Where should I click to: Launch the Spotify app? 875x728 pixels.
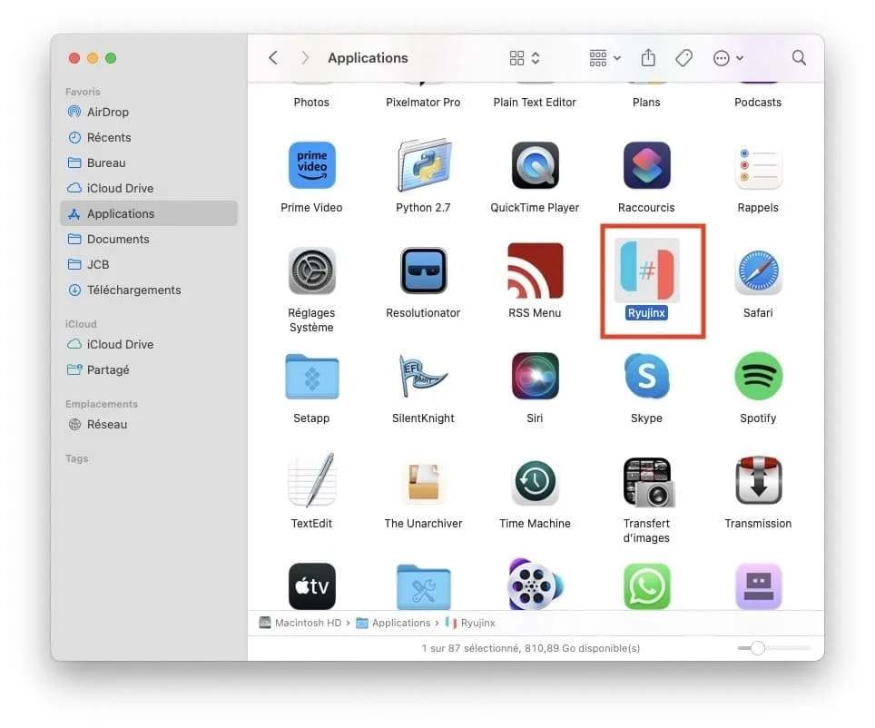coord(758,376)
